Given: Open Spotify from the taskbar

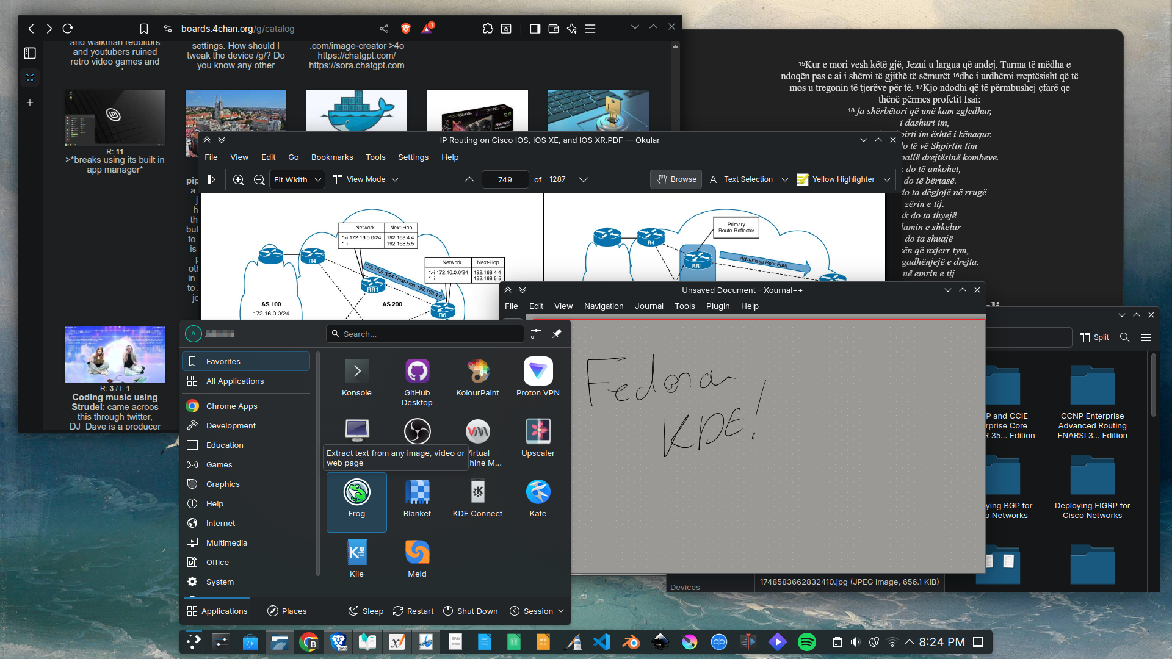Looking at the screenshot, I should (807, 642).
